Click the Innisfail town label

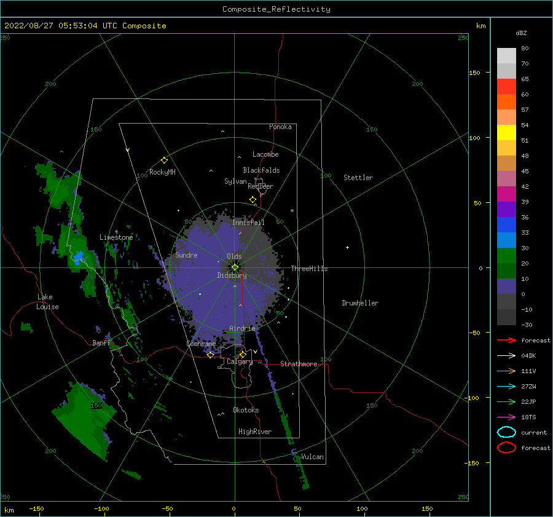click(248, 223)
